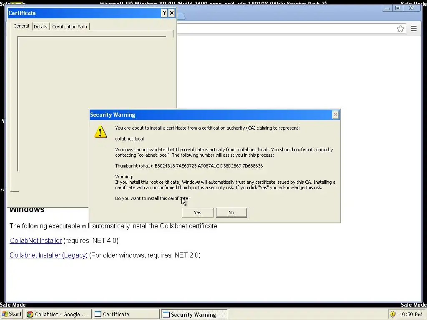This screenshot has width=427, height=320.
Task: Decline certificate install with No button
Action: [x=231, y=212]
